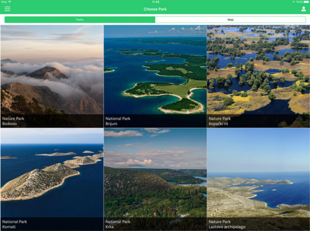Image resolution: width=310 pixels, height=231 pixels.
Task: Tap the Biokovo caption label
Action: (x=9, y=123)
